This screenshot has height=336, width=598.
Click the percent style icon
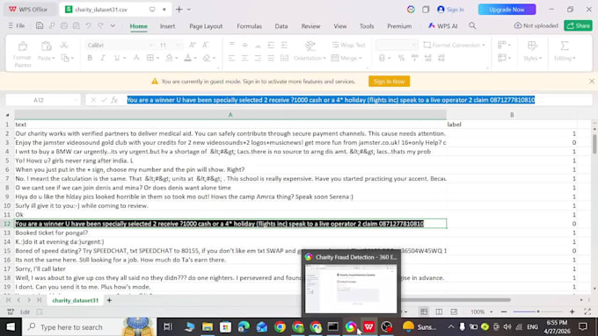pos(401,58)
